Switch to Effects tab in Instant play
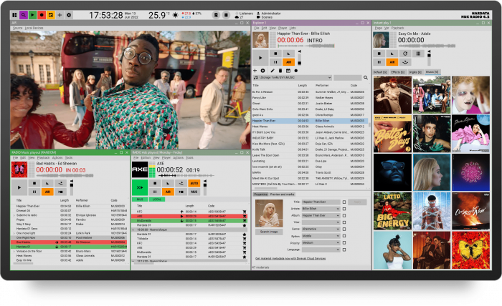 pyautogui.click(x=397, y=72)
